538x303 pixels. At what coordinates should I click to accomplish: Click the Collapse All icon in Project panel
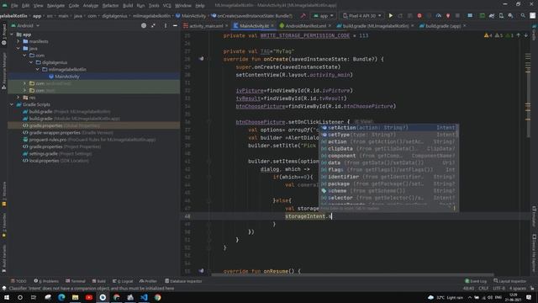(153, 26)
